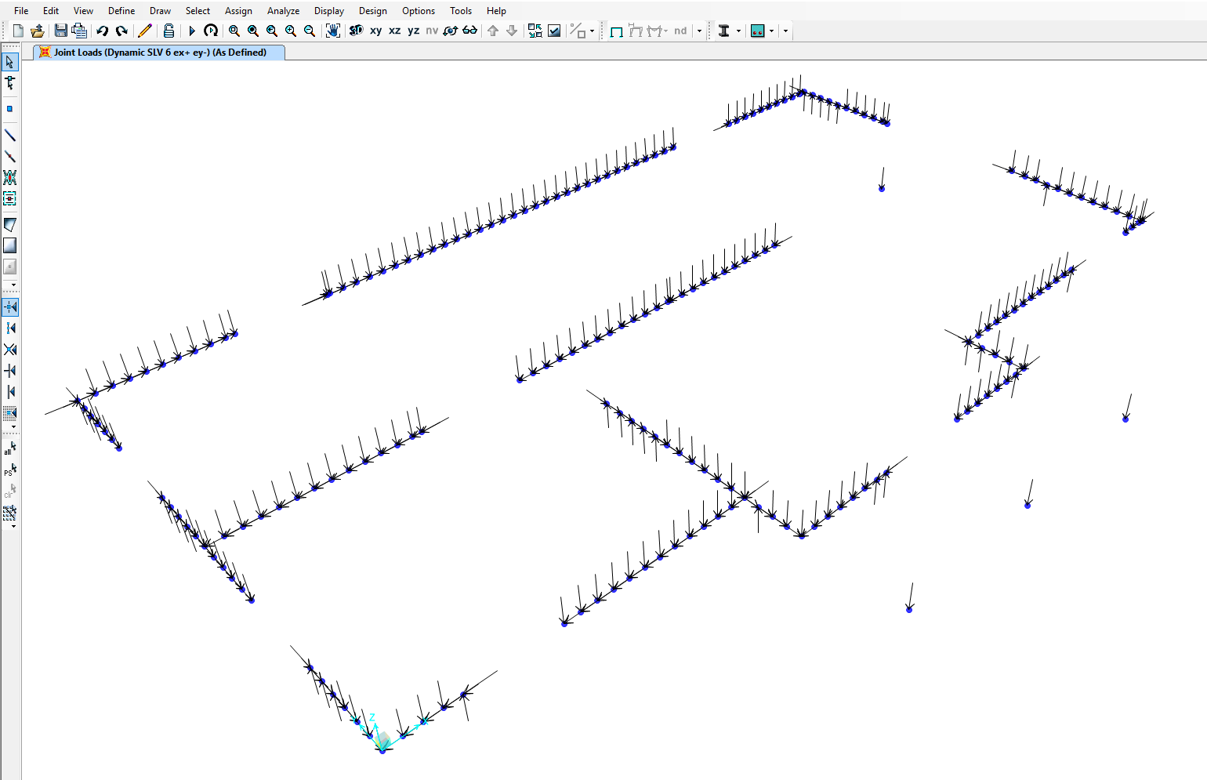Restore full view zoom icon

pyautogui.click(x=253, y=31)
